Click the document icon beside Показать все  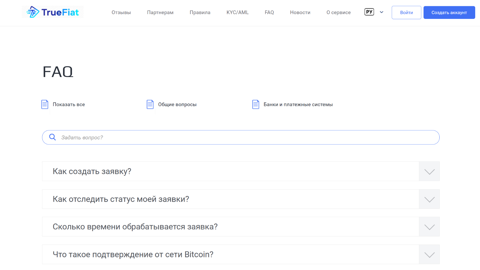[x=45, y=104]
